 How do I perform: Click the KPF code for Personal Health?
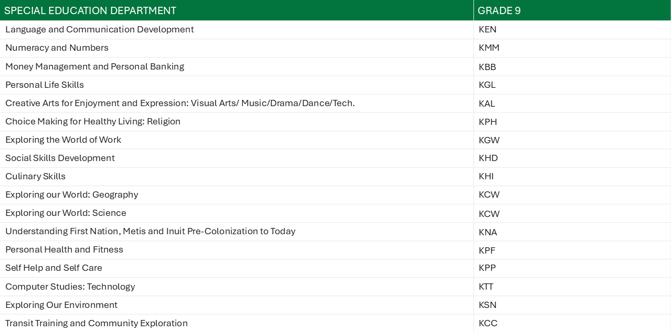486,250
